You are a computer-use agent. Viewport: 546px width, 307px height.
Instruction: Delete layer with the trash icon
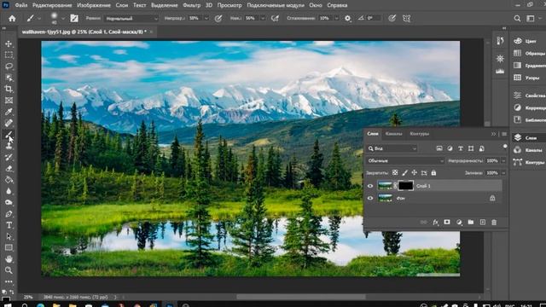coord(494,222)
